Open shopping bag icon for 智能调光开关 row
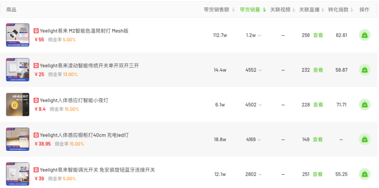Viewport: 379px width, 188px height. pos(364,174)
